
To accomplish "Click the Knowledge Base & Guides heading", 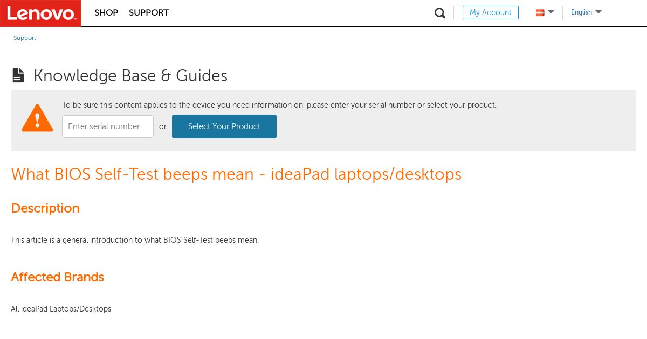I will [130, 76].
